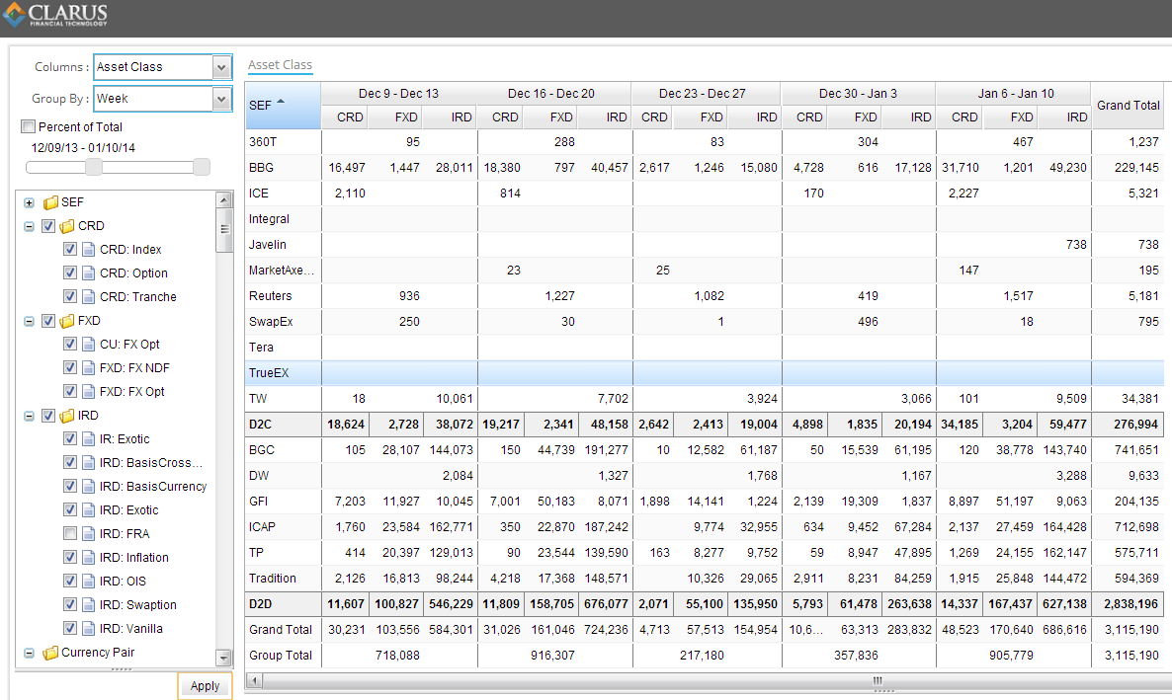The height and width of the screenshot is (700, 1172).
Task: Collapse the Currency Pair tree node
Action: [29, 653]
